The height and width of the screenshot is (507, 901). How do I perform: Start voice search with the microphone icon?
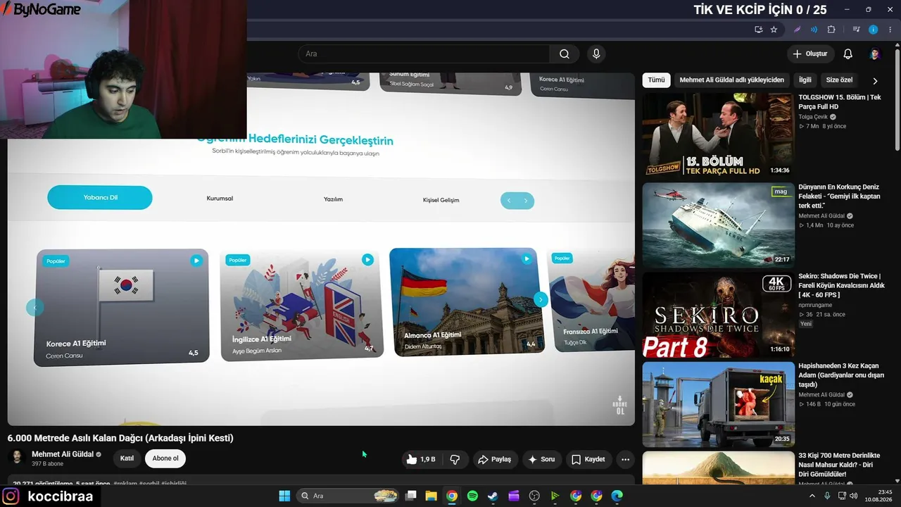click(596, 54)
